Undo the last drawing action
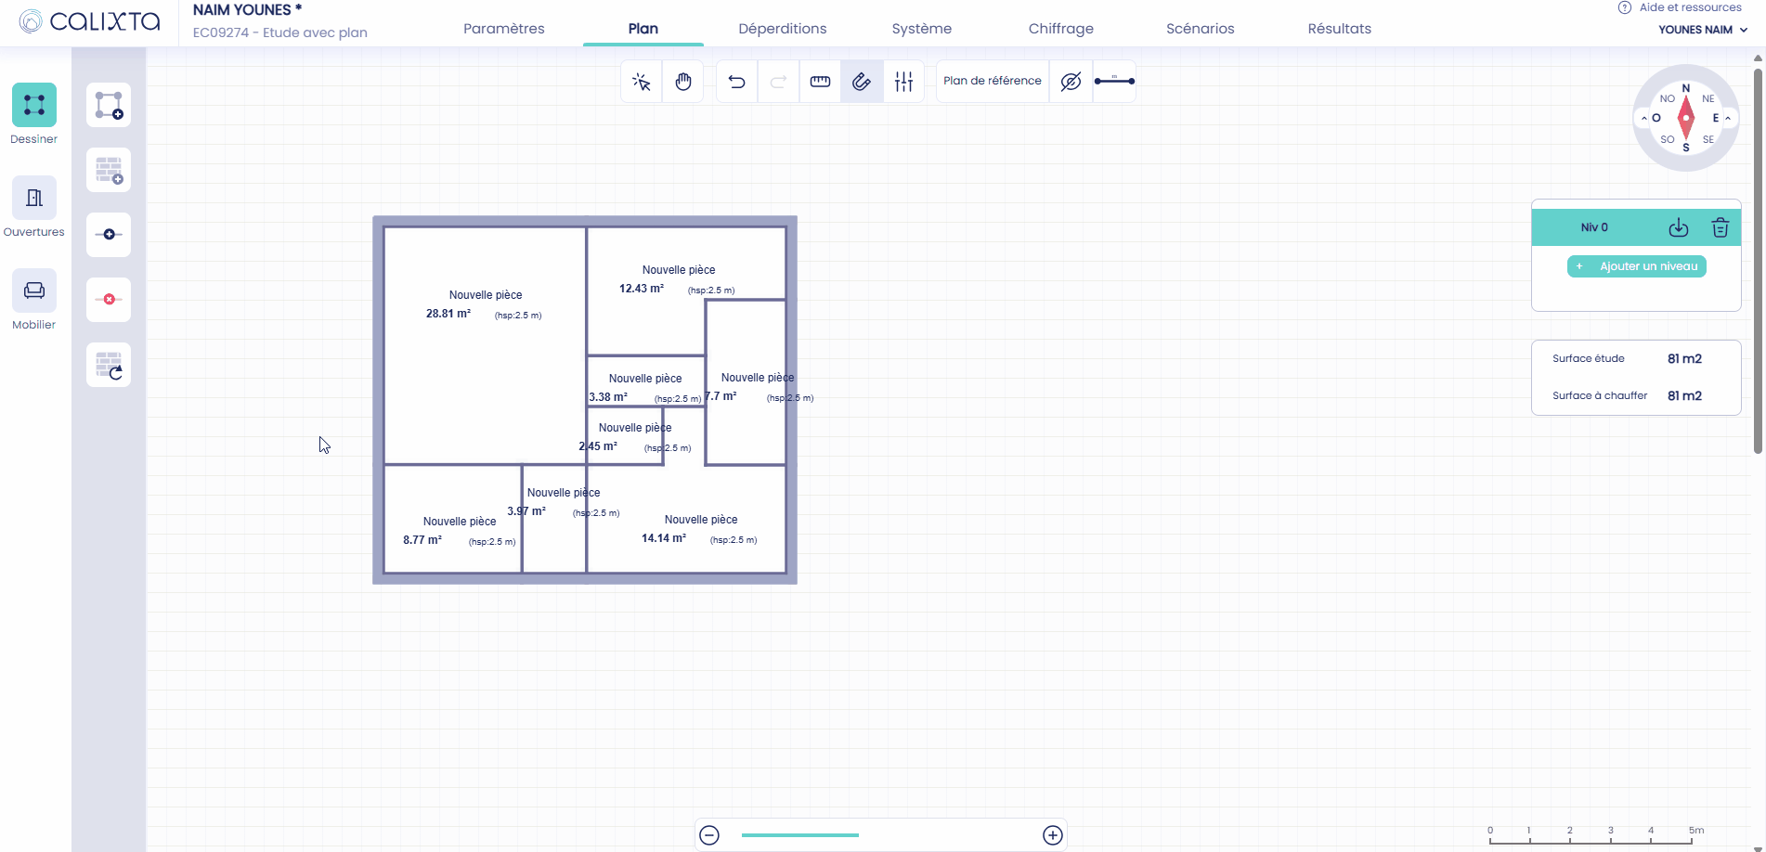 click(x=737, y=82)
